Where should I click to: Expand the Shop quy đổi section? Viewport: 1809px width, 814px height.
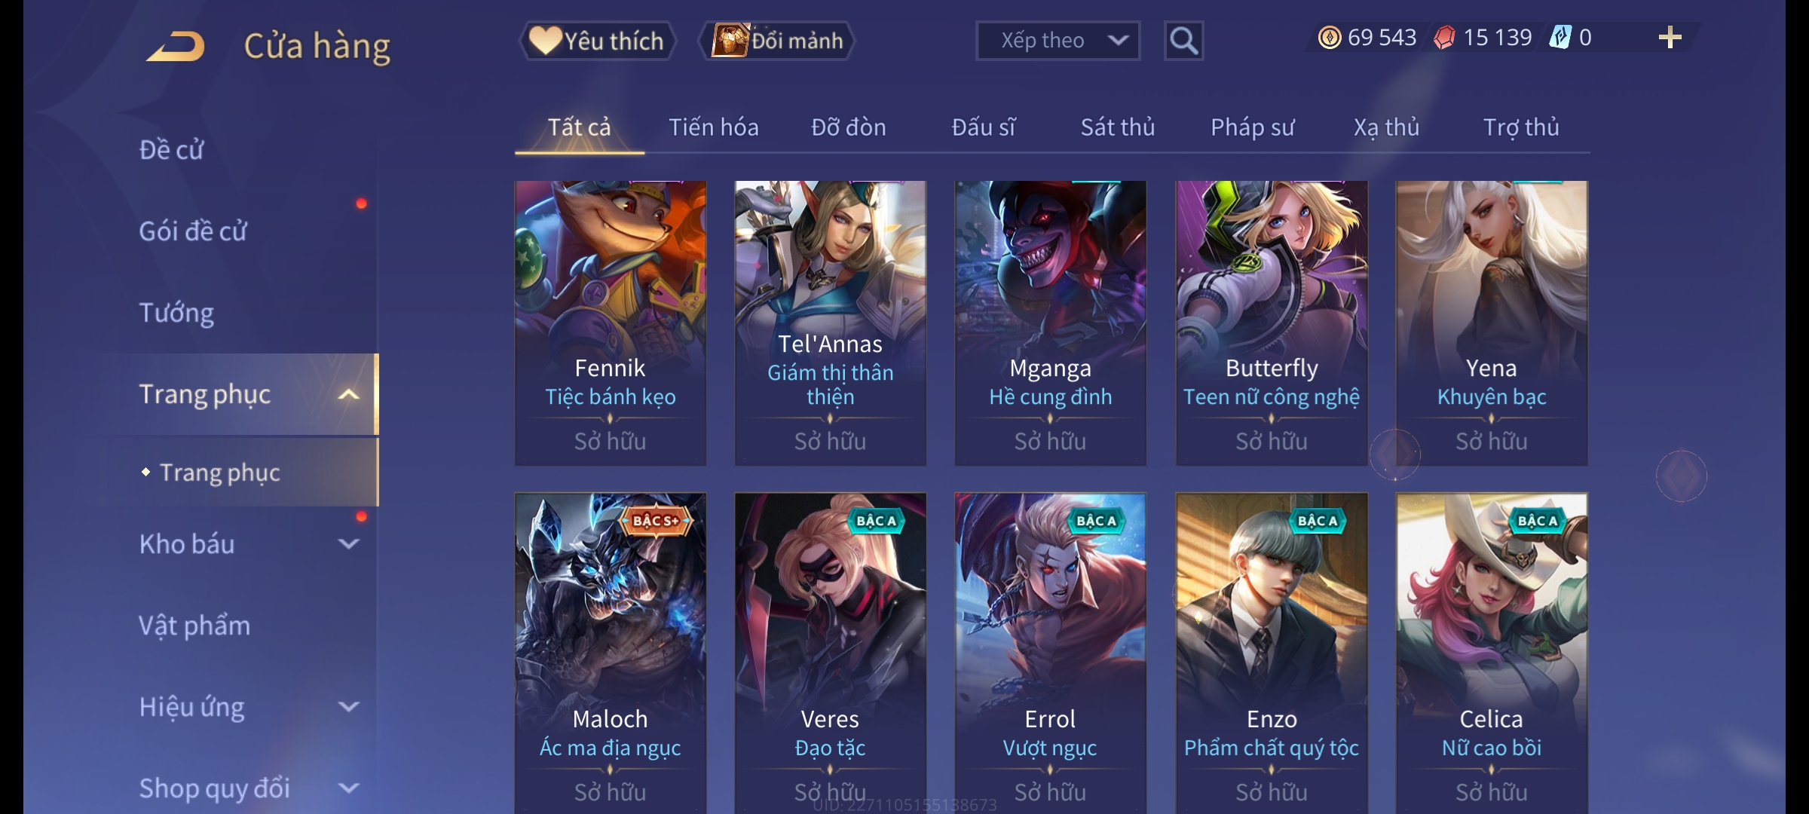tap(348, 788)
